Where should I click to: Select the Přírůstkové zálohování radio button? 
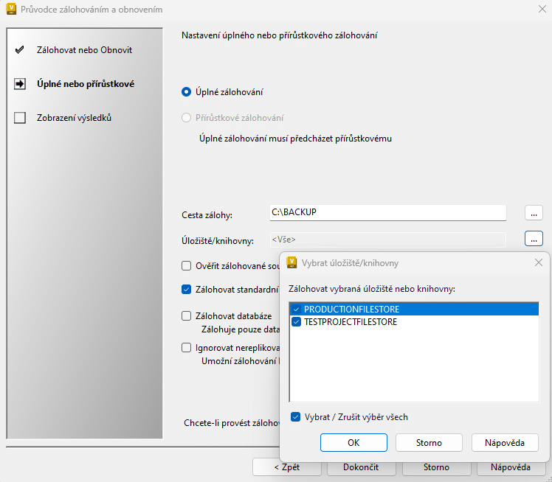point(186,118)
